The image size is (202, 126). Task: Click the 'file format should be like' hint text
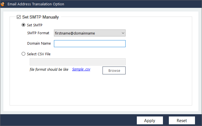tap(49, 70)
